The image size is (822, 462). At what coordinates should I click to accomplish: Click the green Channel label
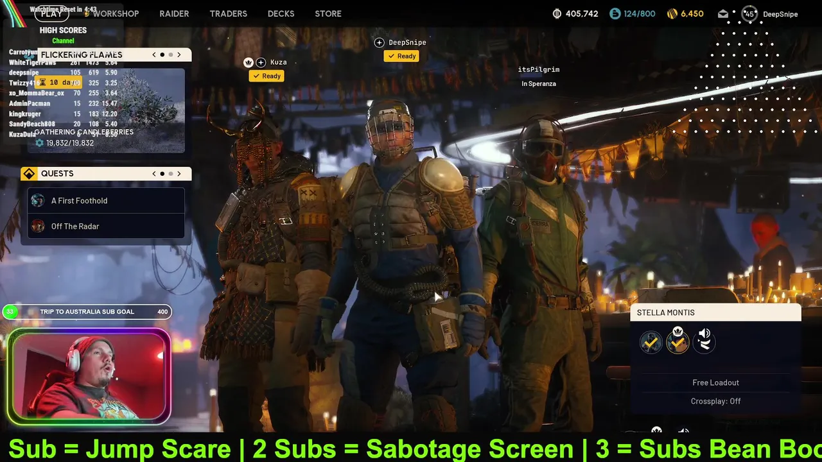point(63,41)
